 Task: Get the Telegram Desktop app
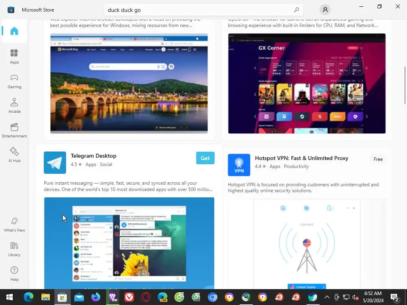point(205,158)
